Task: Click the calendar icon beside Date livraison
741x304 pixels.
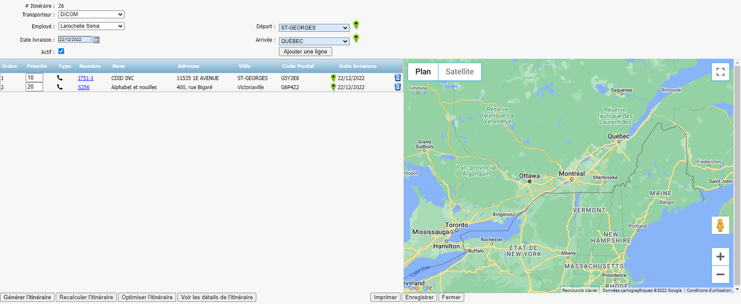Action: click(96, 40)
